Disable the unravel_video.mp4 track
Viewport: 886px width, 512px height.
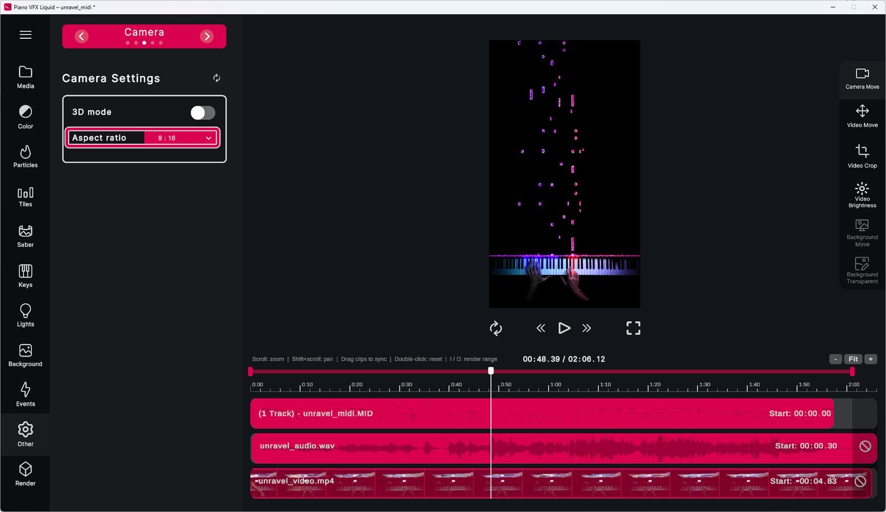point(860,482)
